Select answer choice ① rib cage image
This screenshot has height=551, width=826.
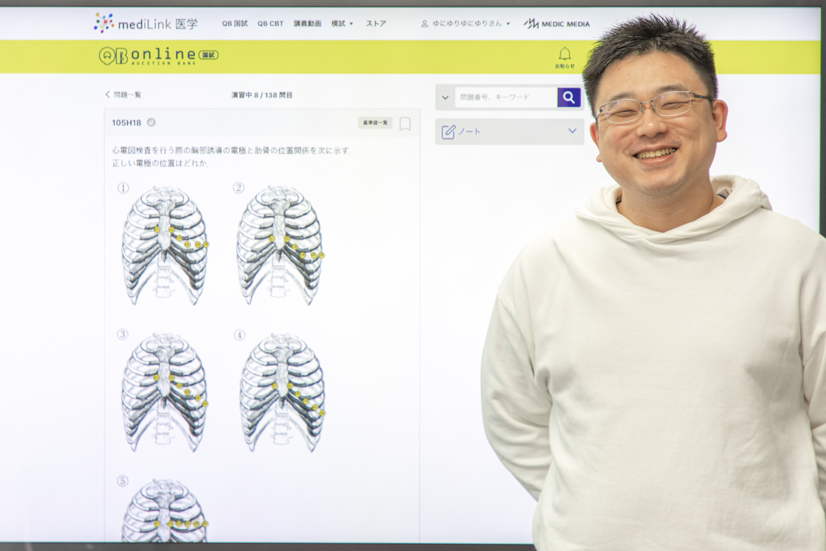[x=165, y=245]
